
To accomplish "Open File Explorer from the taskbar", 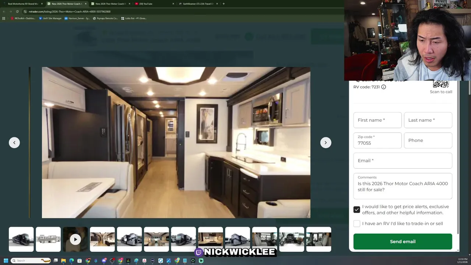I will coord(63,261).
